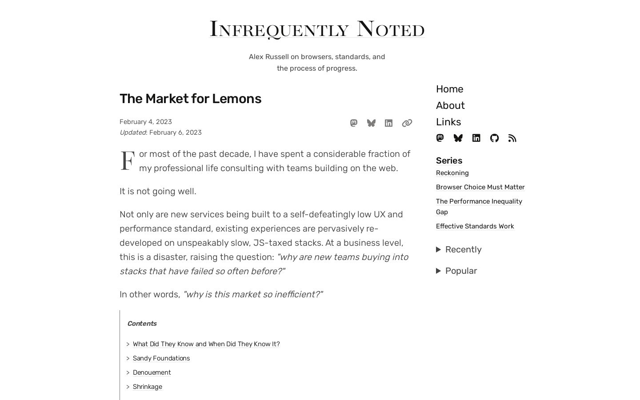Expand the Recently section

pos(459,249)
